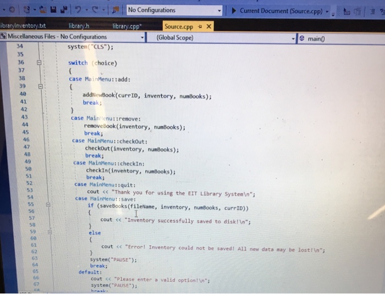Click the Save All double-floppy icon

pyautogui.click(x=64, y=9)
